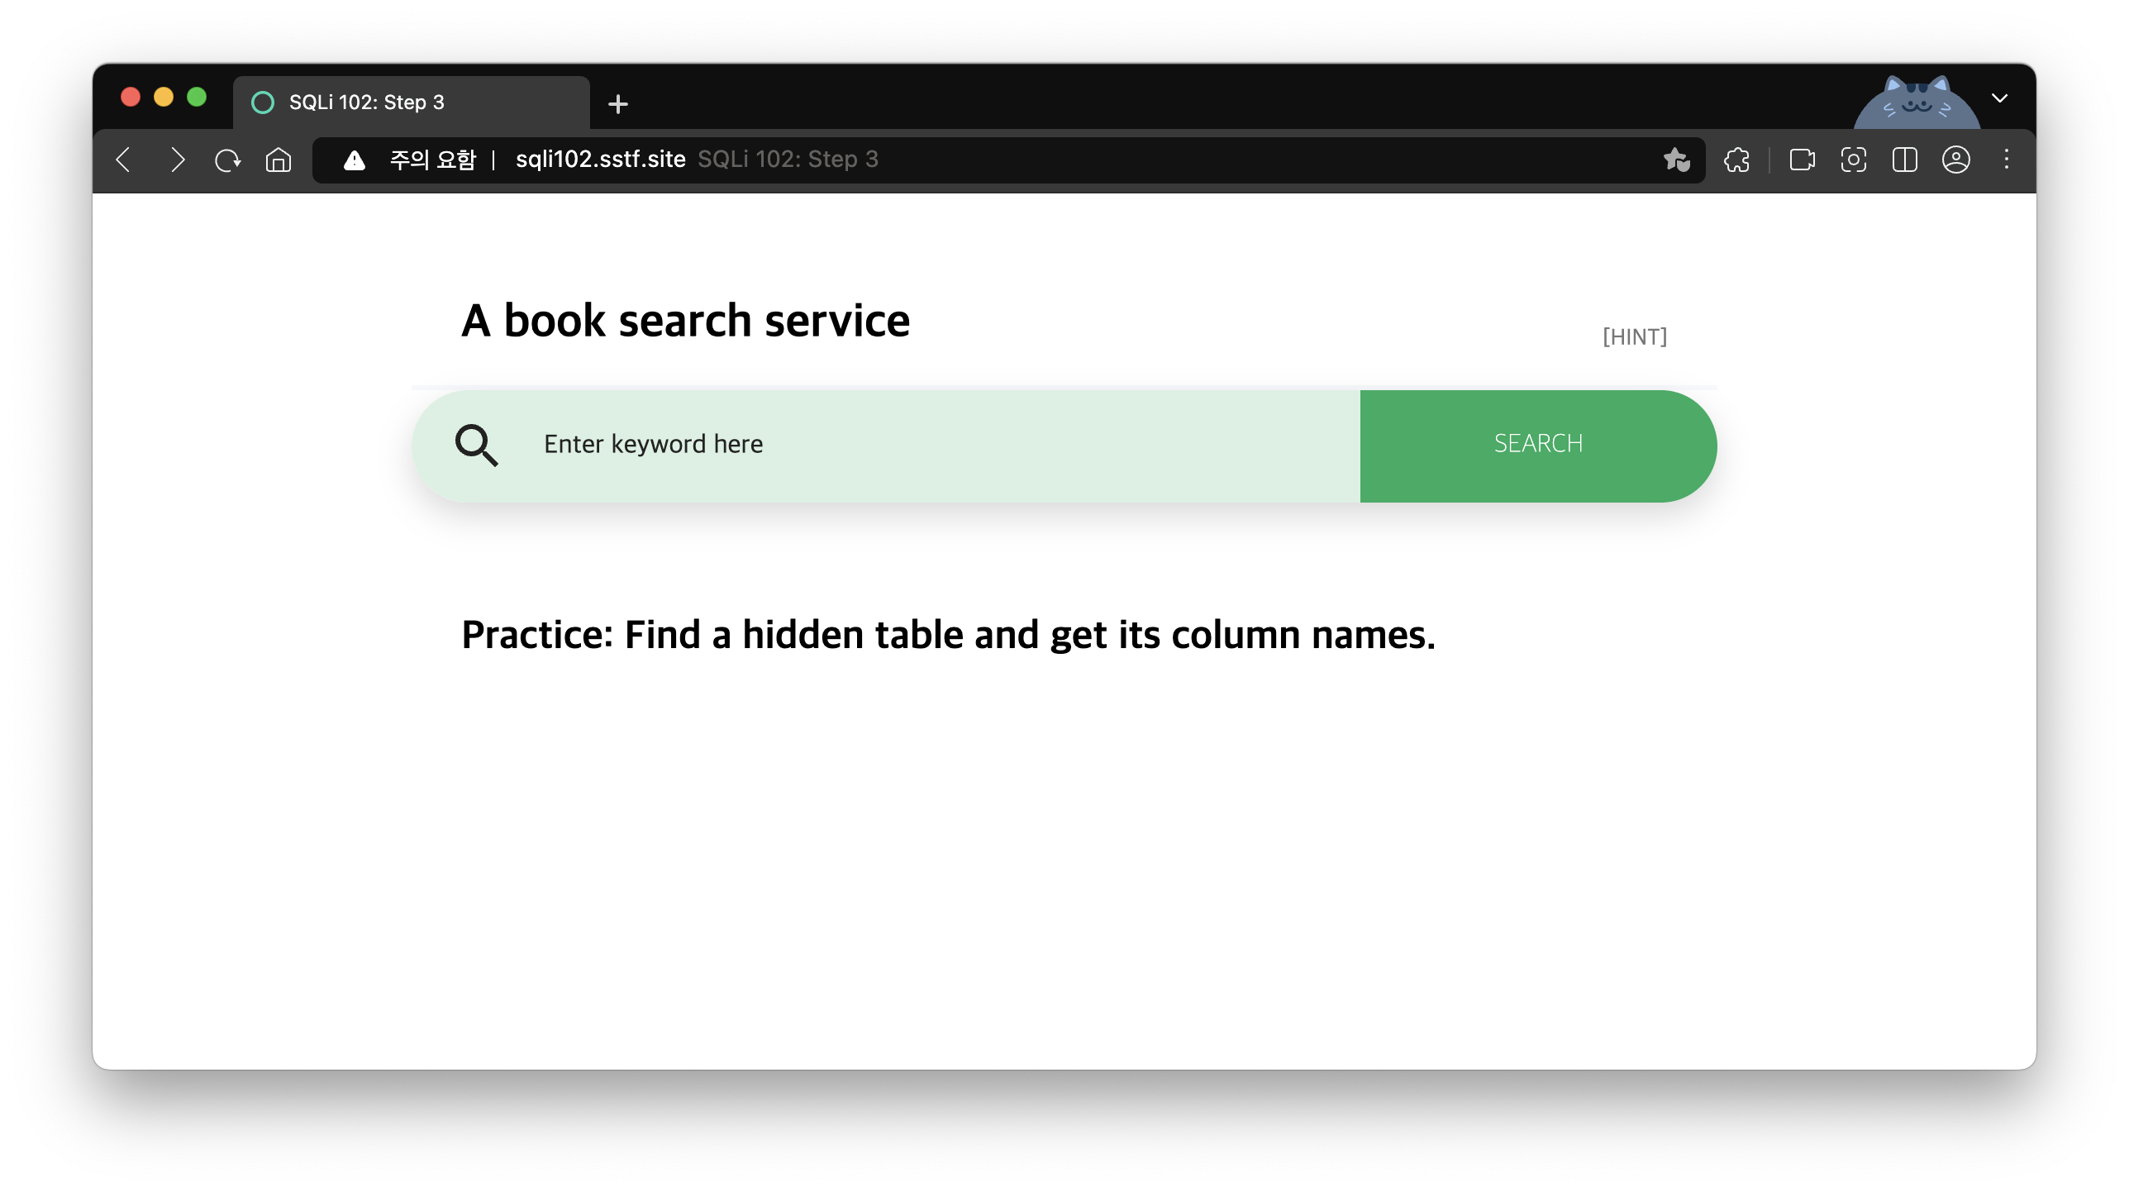This screenshot has height=1192, width=2129.
Task: Click the sqli102.sstf.site address bar
Action: point(992,160)
